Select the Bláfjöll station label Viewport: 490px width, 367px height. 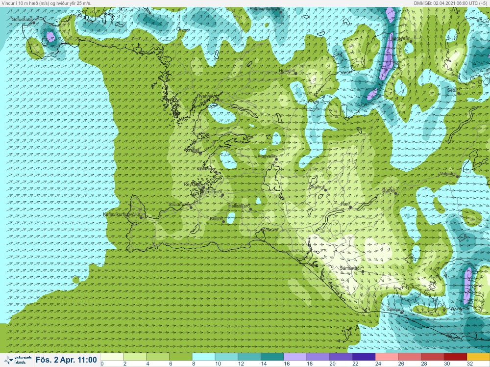(x=216, y=219)
